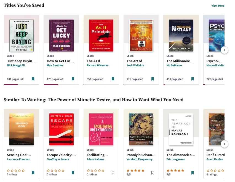Viewport: 235px width, 182px height.
Task: Open The Millionaire Fastlane cover thumbnail
Action: [x=181, y=36]
